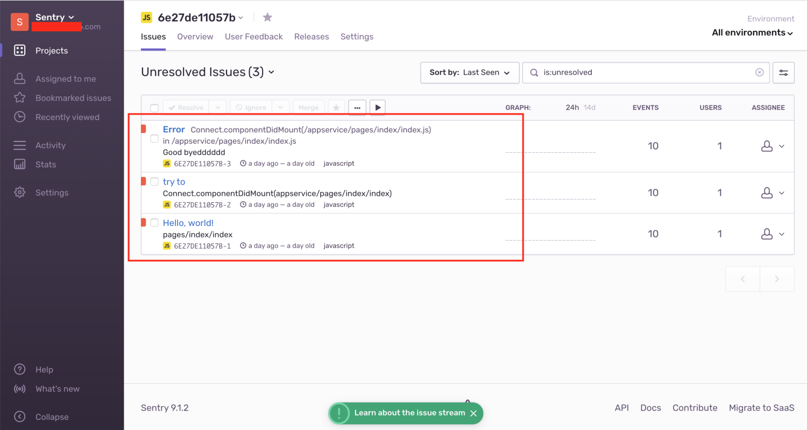Click the Bookmarked issues star icon

19,98
